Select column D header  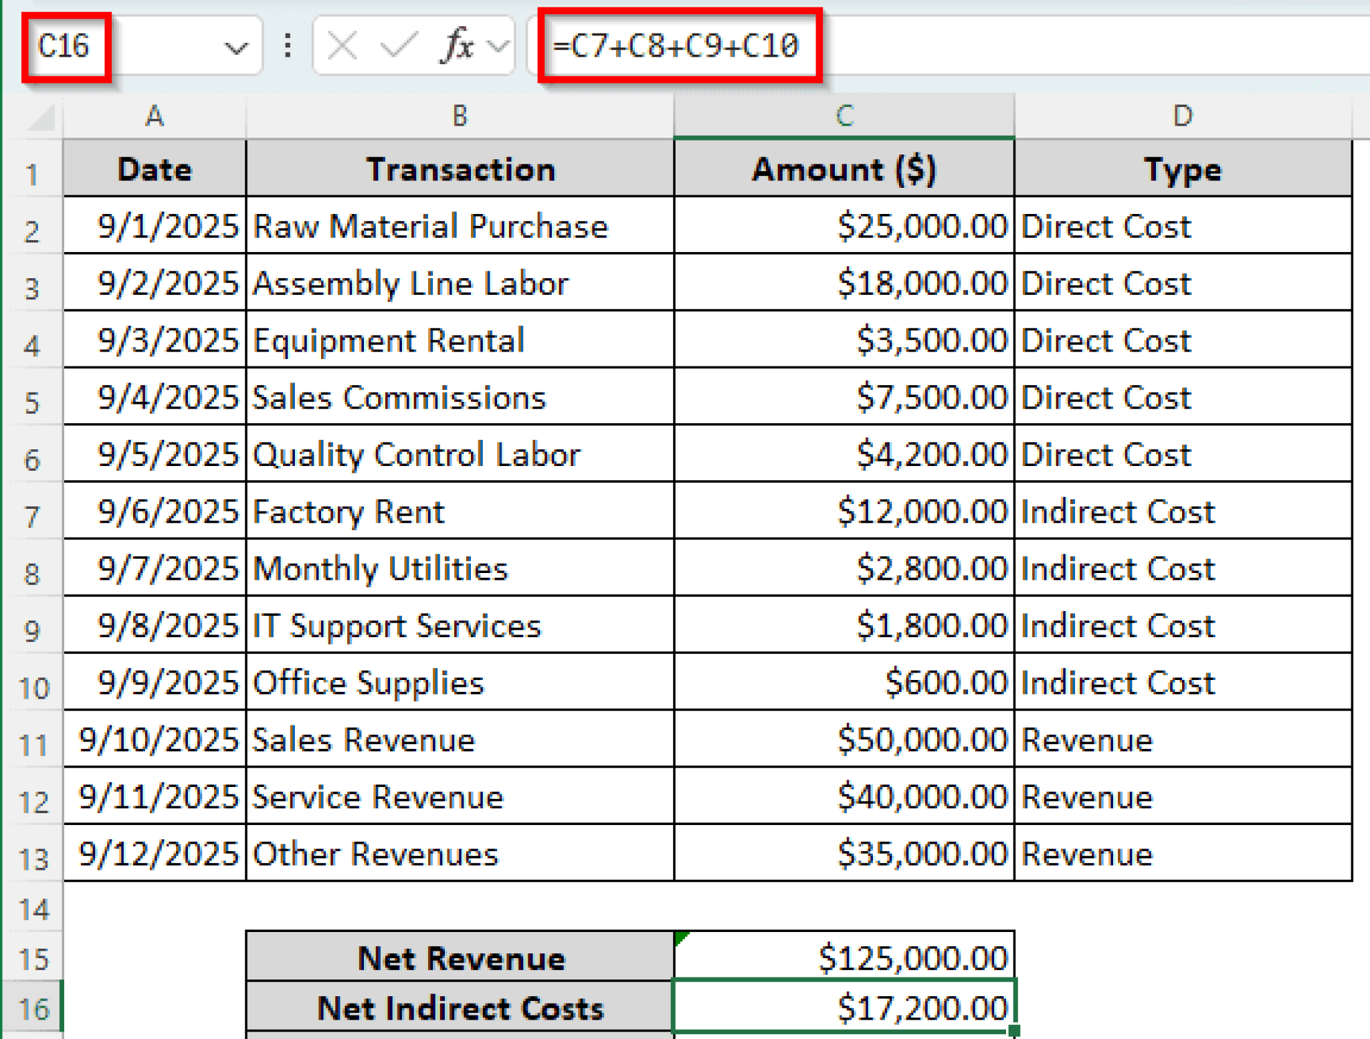1183,116
